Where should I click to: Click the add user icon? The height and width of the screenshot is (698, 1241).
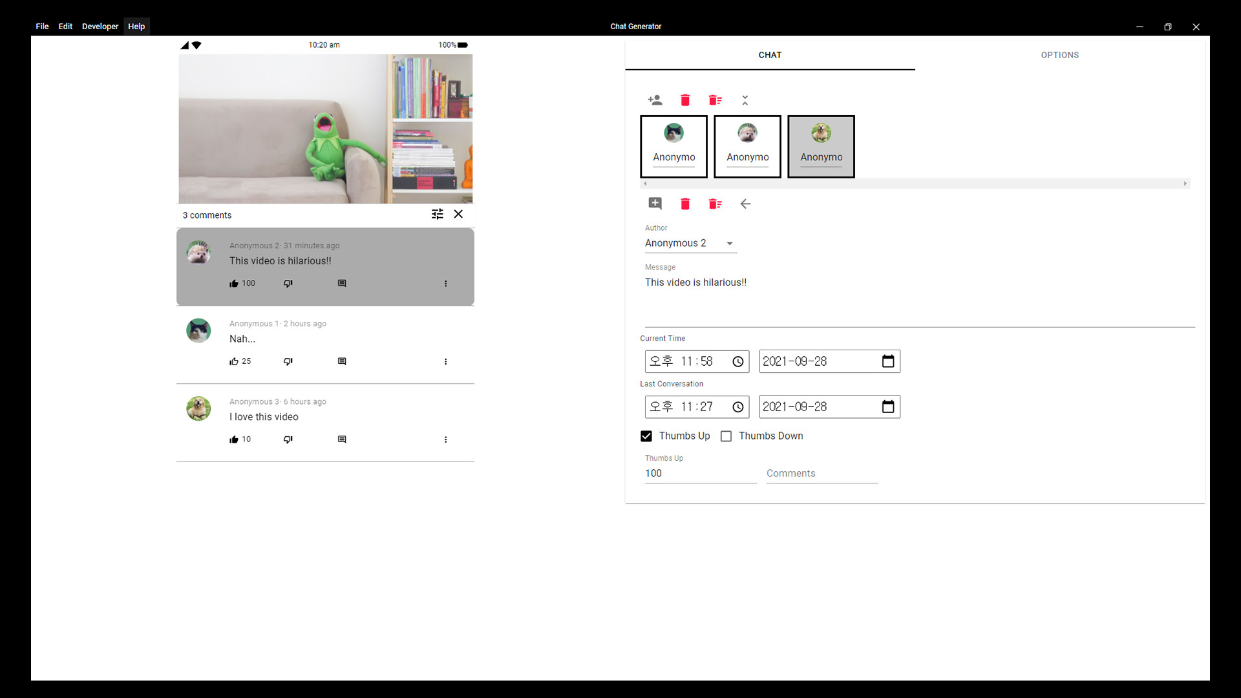(x=655, y=100)
